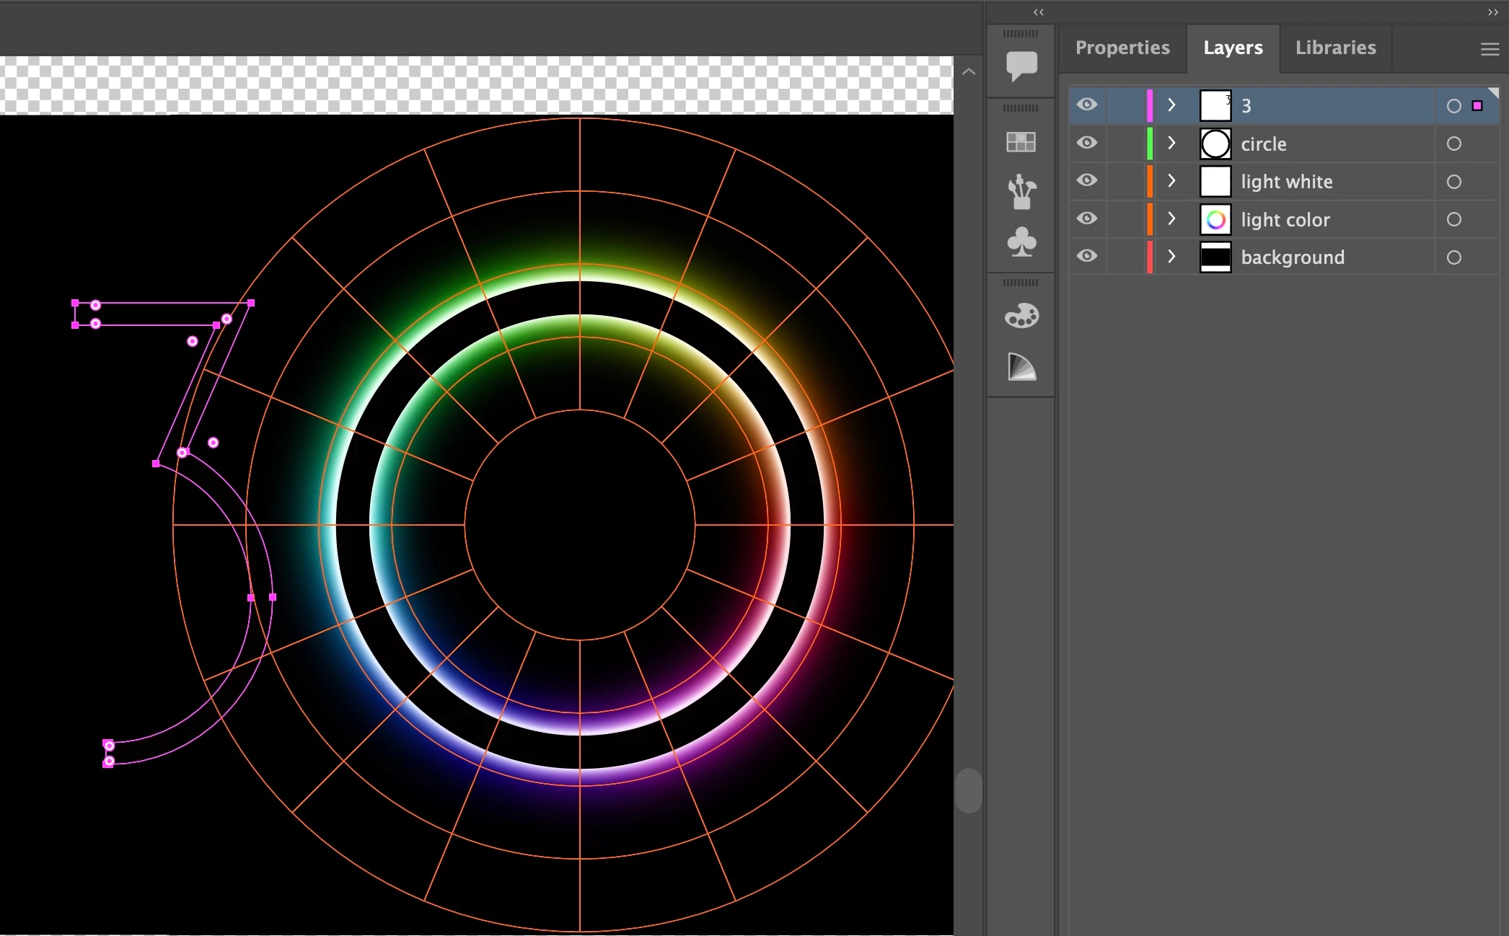Open the Color panel palette icon

pos(1021,316)
